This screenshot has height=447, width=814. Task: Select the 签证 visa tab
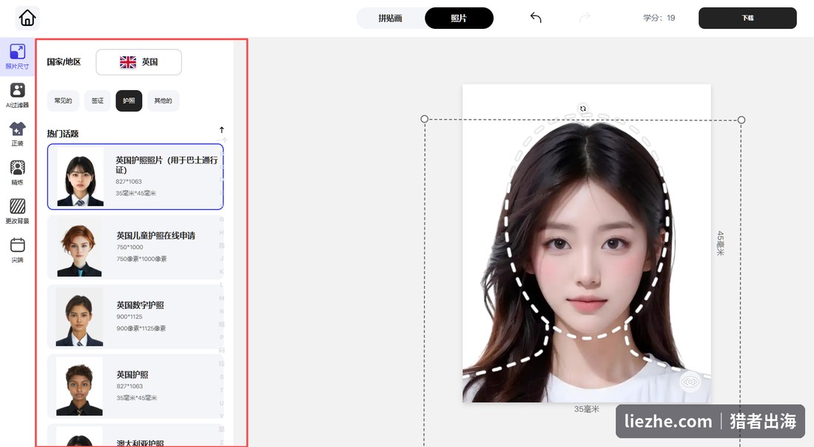coord(98,100)
